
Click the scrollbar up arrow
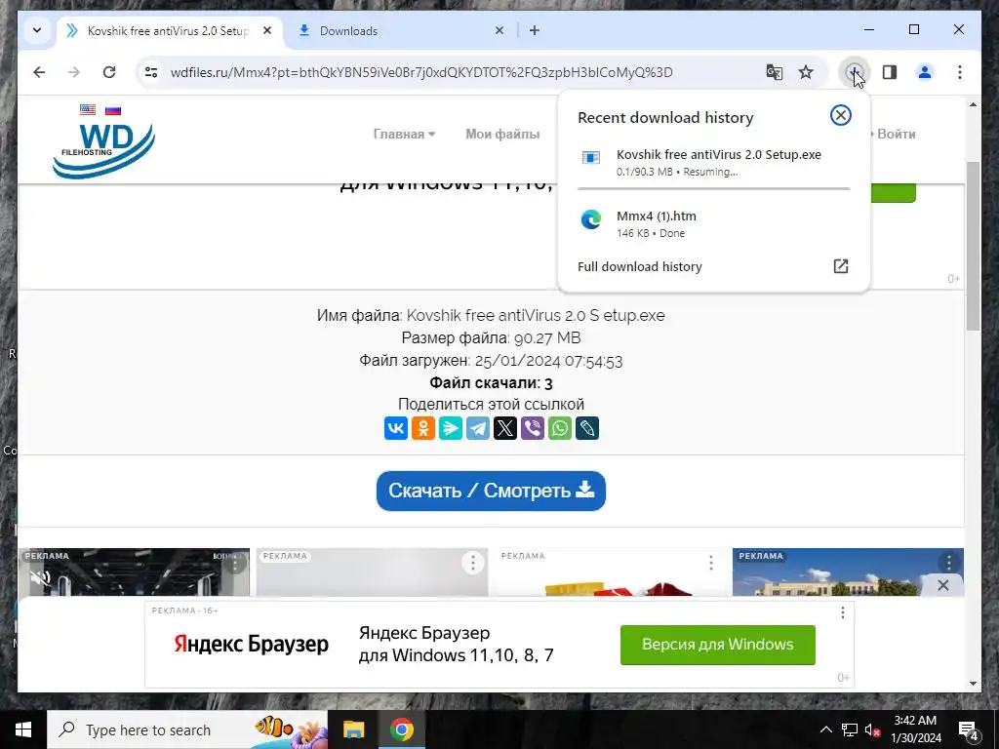[973, 105]
